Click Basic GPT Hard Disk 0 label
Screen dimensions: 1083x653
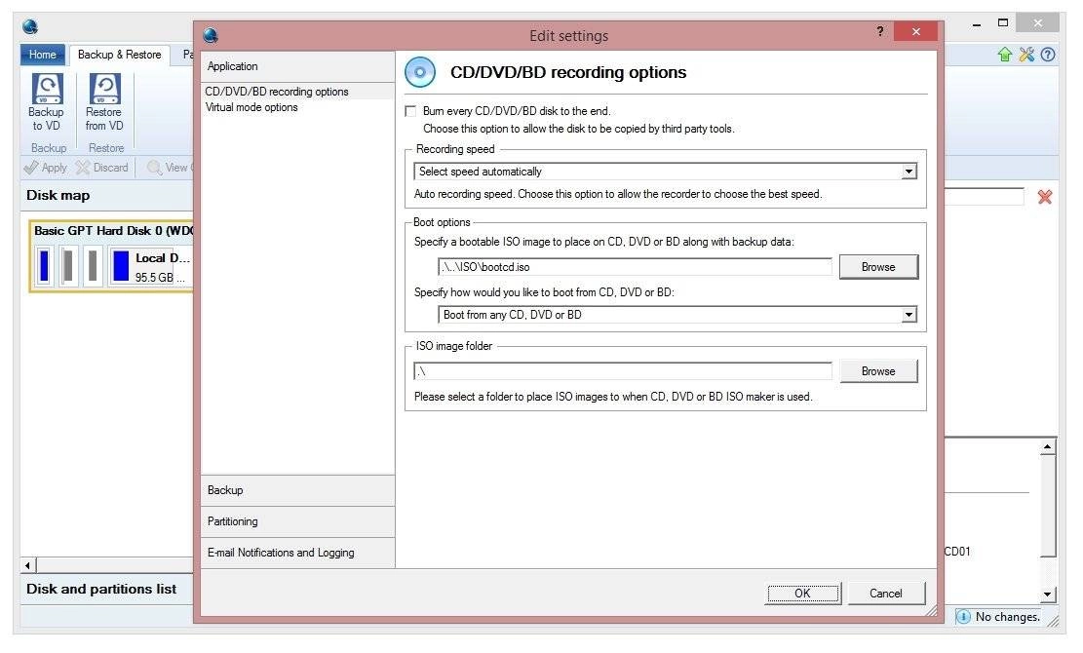113,231
